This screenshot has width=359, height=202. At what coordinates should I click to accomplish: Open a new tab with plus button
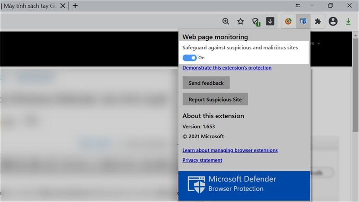tap(75, 6)
